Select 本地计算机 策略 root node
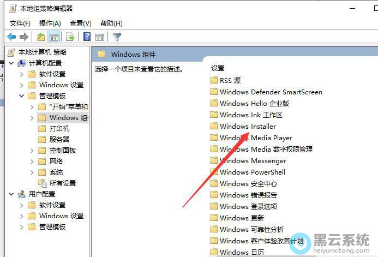This screenshot has height=257, width=378. (42, 52)
